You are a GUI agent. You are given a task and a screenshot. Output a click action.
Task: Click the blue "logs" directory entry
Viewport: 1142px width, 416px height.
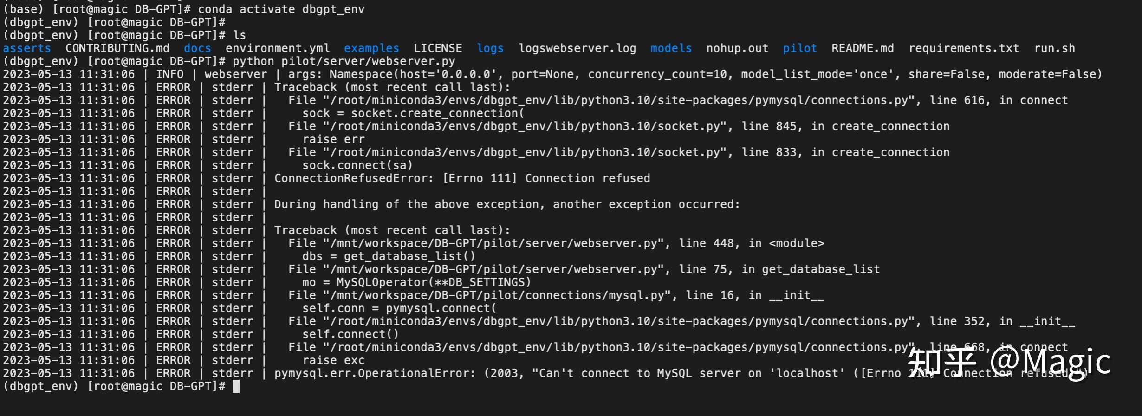[x=490, y=48]
